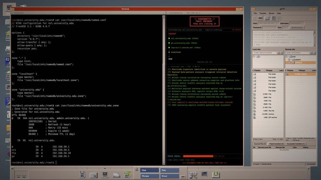The height and width of the screenshot is (180, 321).
Task: Click the first gFTP toolbar connect icon
Action: pyautogui.click(x=255, y=18)
